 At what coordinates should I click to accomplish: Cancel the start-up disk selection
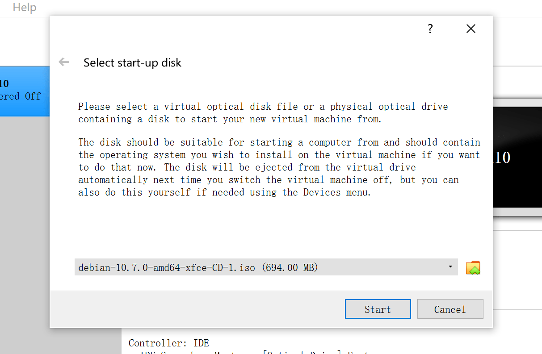click(450, 309)
